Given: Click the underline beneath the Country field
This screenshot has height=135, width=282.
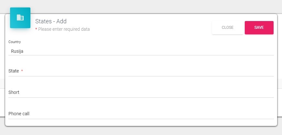Looking at the screenshot, I should point(141,55).
